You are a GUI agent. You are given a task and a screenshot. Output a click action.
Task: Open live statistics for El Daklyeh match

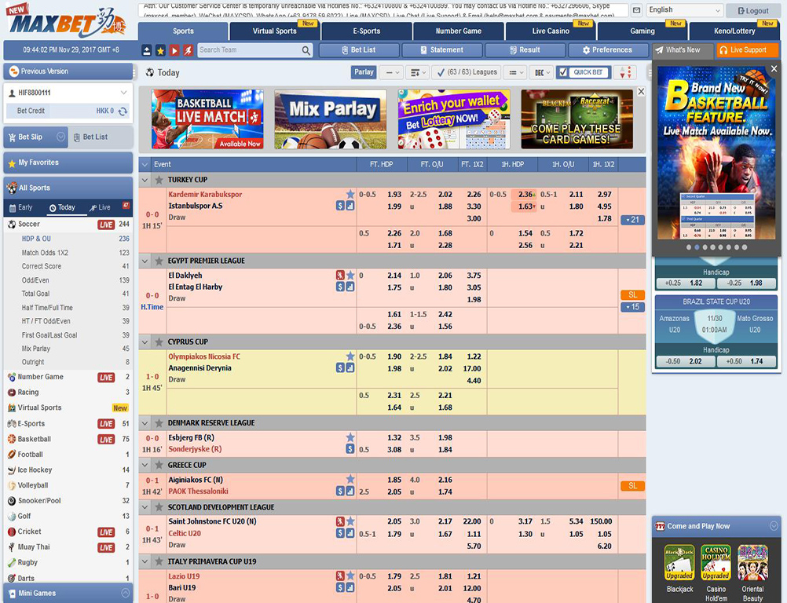[x=350, y=285]
